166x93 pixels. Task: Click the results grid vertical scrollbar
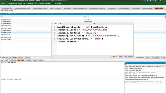165,17
